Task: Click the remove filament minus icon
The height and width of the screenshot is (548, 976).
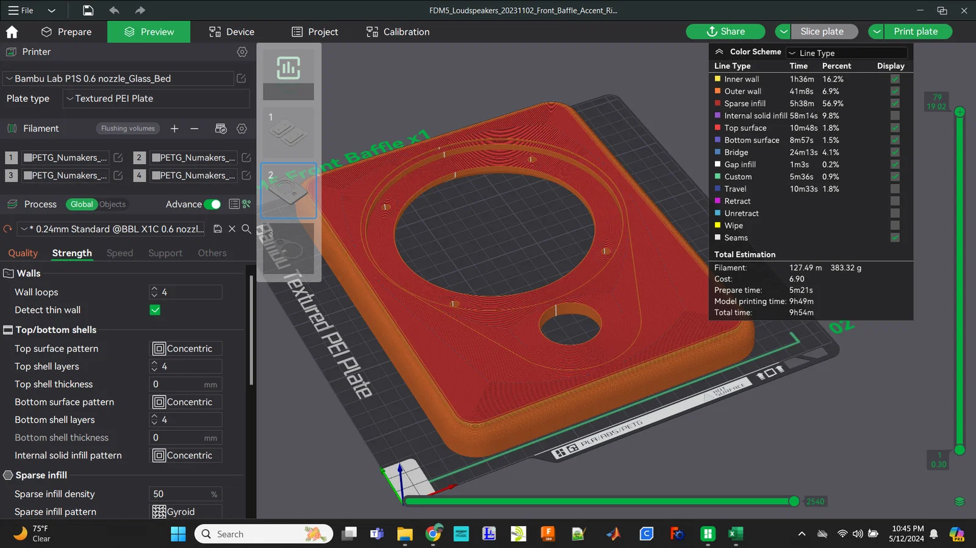Action: [194, 129]
